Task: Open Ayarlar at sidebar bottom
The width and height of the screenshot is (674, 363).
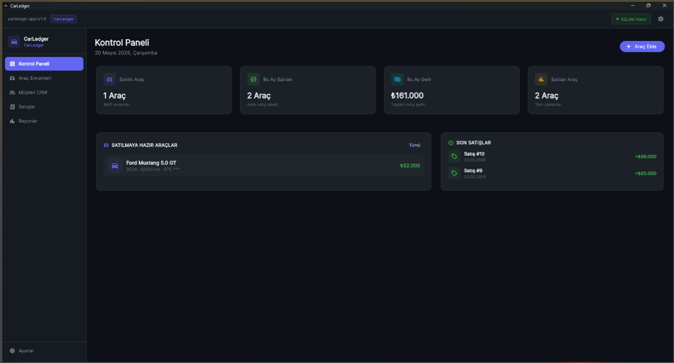Action: tap(44, 351)
